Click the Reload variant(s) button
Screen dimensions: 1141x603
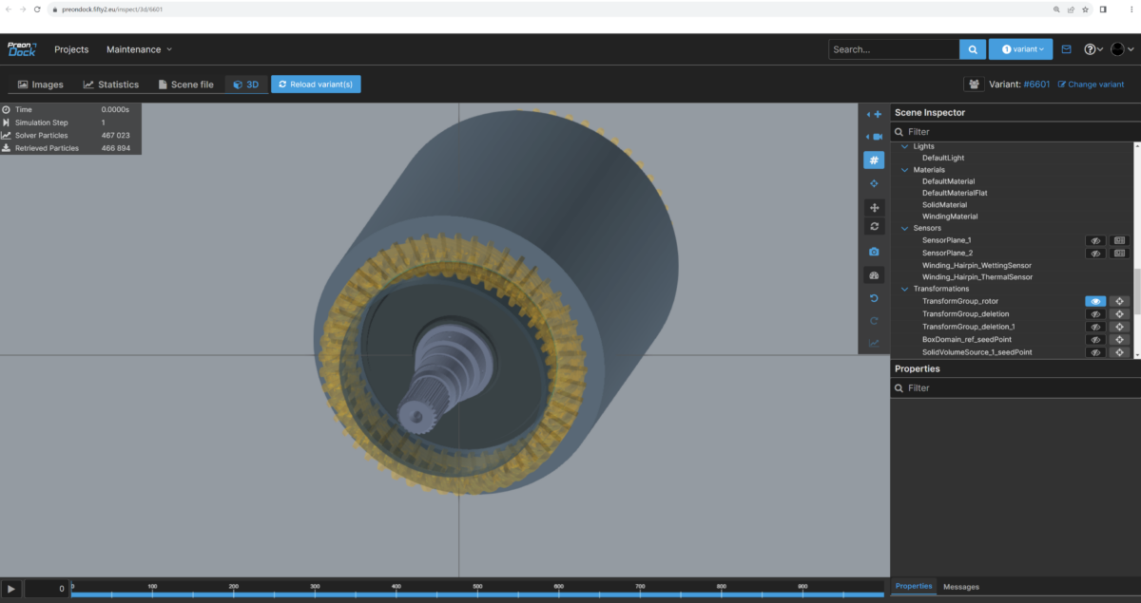(x=316, y=85)
